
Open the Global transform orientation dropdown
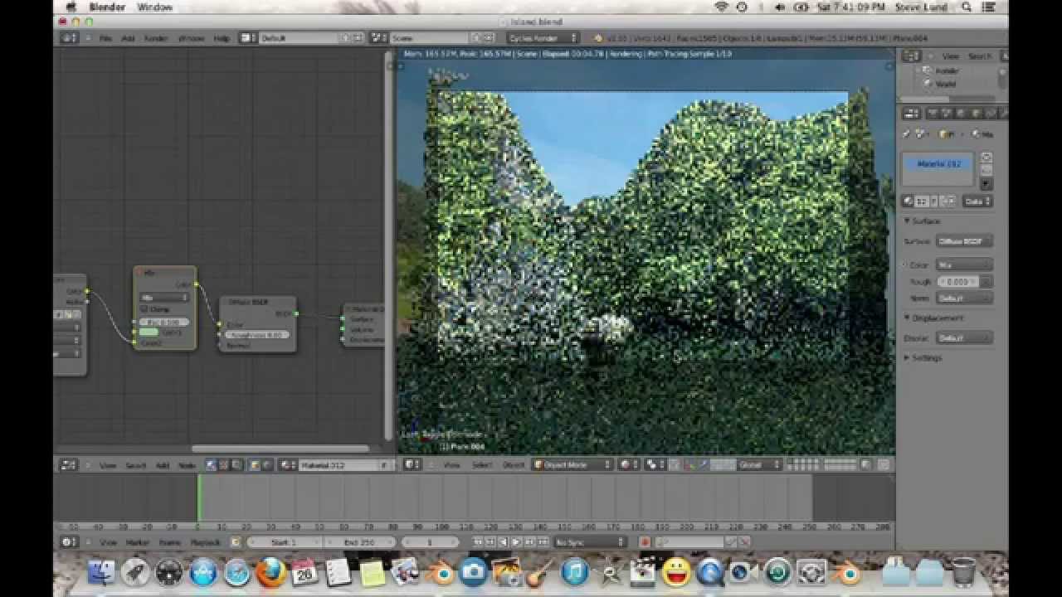pos(759,465)
